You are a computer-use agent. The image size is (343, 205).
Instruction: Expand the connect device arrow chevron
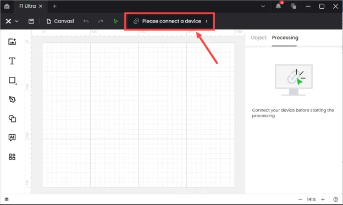pyautogui.click(x=206, y=21)
